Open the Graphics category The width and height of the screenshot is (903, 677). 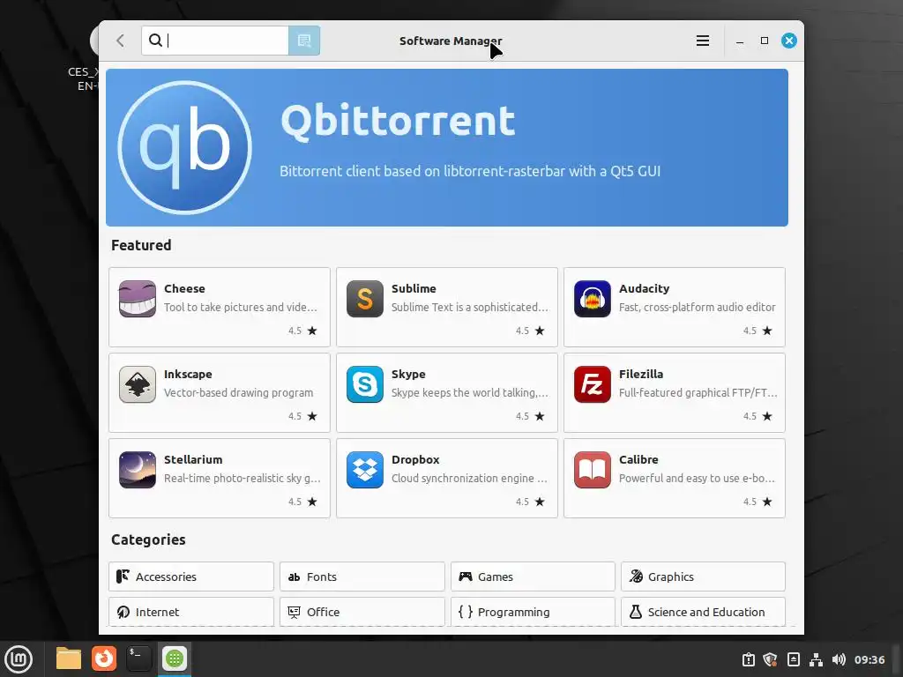[x=703, y=577]
